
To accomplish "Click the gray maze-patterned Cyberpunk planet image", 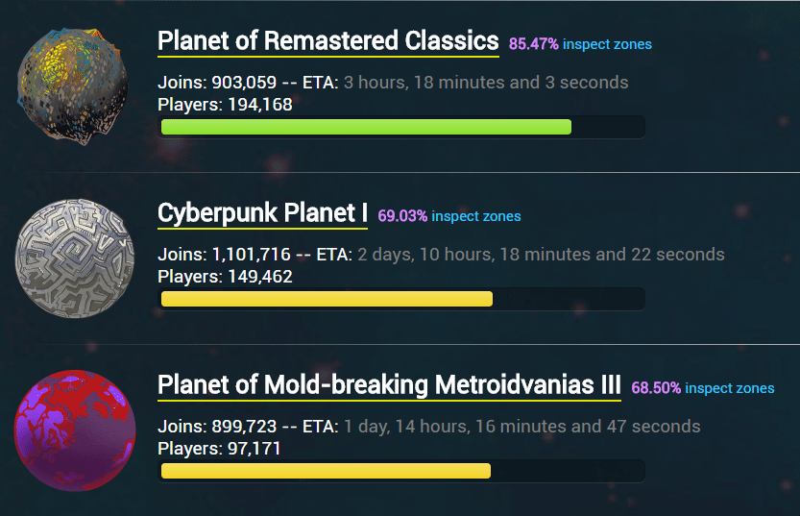I will (x=75, y=258).
